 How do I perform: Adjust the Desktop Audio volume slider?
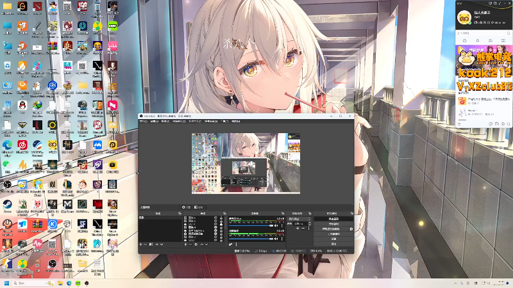point(251,239)
